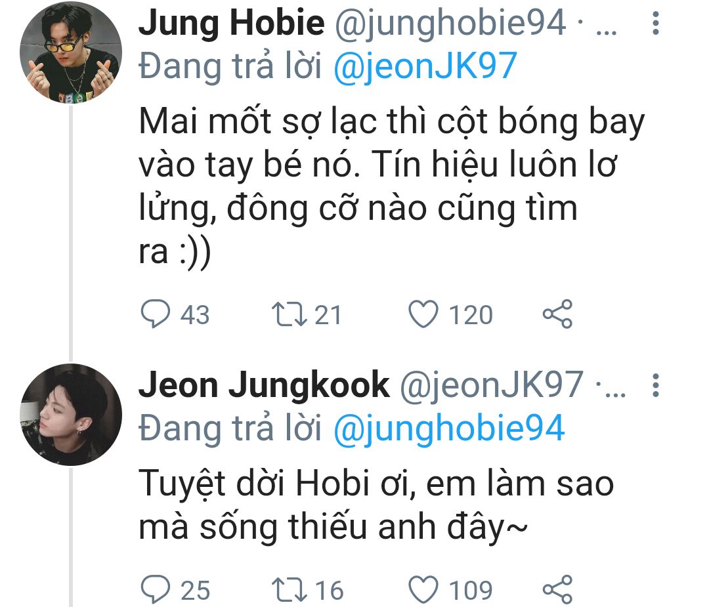Click the @junghobie94 mention link
The height and width of the screenshot is (607, 709).
pos(449,429)
